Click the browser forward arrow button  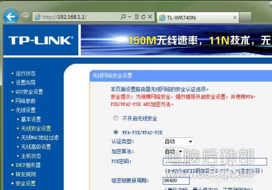[x=25, y=17]
